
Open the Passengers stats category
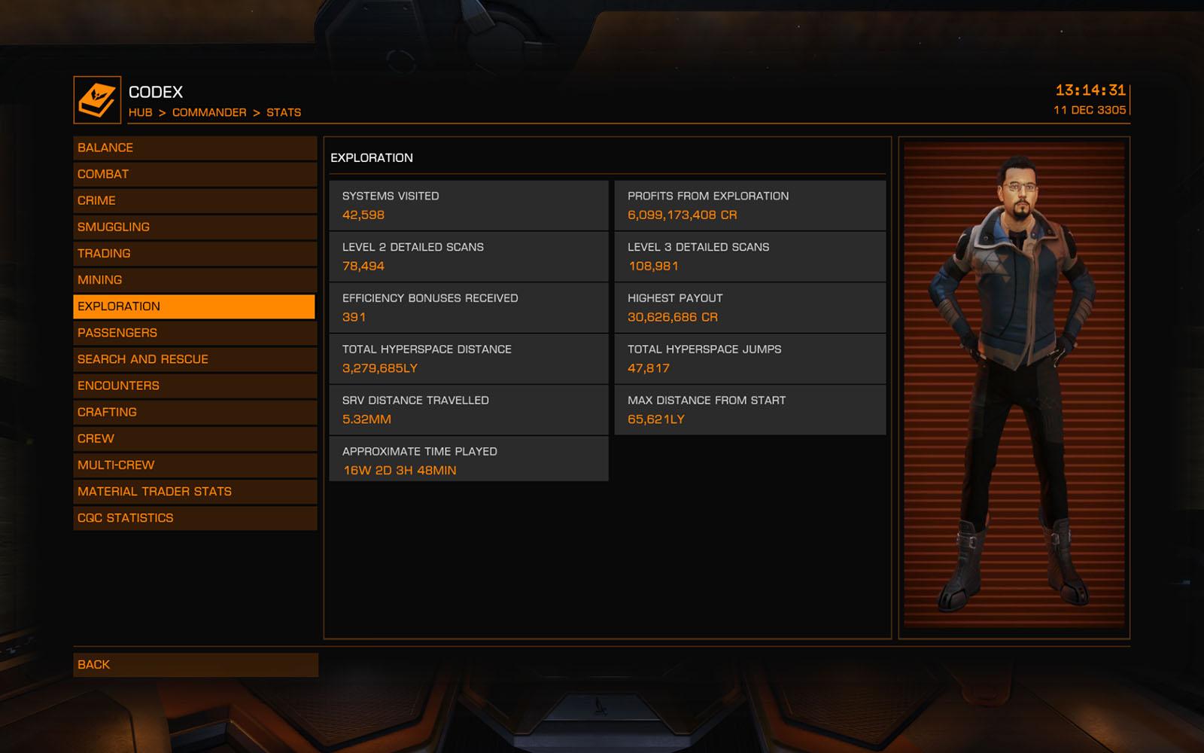click(x=195, y=333)
